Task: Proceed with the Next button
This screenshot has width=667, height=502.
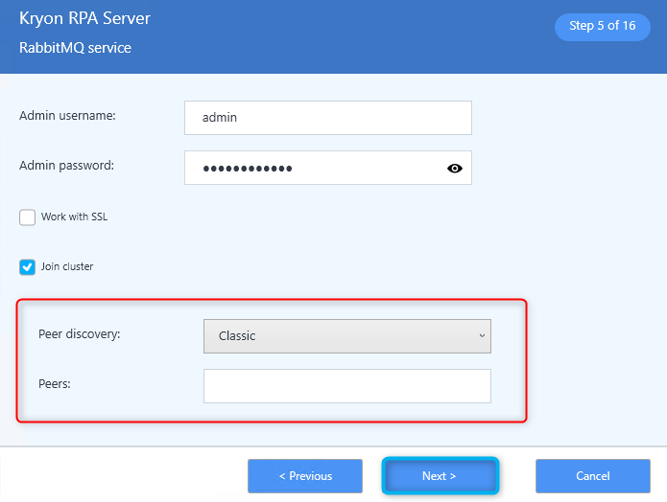Action: point(440,476)
